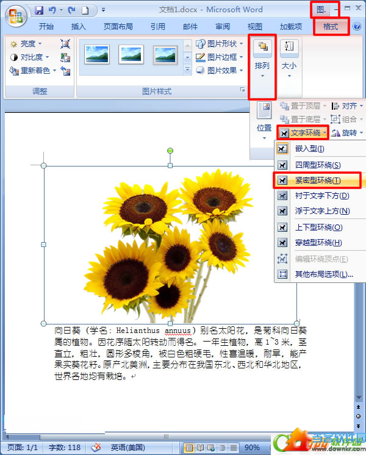Screen dimensions: 366x455
Task: Click the green rotation handle of the picture
Action: click(x=170, y=151)
